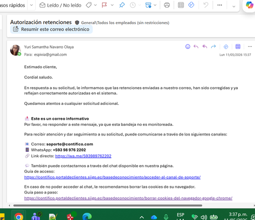Open Microsoft Edge from the taskbar
The height and width of the screenshot is (220, 255).
87,216
